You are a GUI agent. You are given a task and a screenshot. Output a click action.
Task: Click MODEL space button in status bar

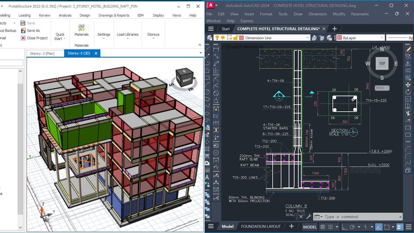pyautogui.click(x=310, y=227)
